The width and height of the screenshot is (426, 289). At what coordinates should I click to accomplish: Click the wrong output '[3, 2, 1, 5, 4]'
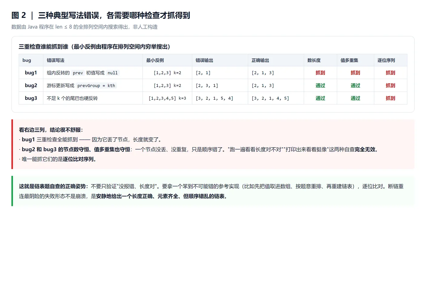pyautogui.click(x=215, y=98)
